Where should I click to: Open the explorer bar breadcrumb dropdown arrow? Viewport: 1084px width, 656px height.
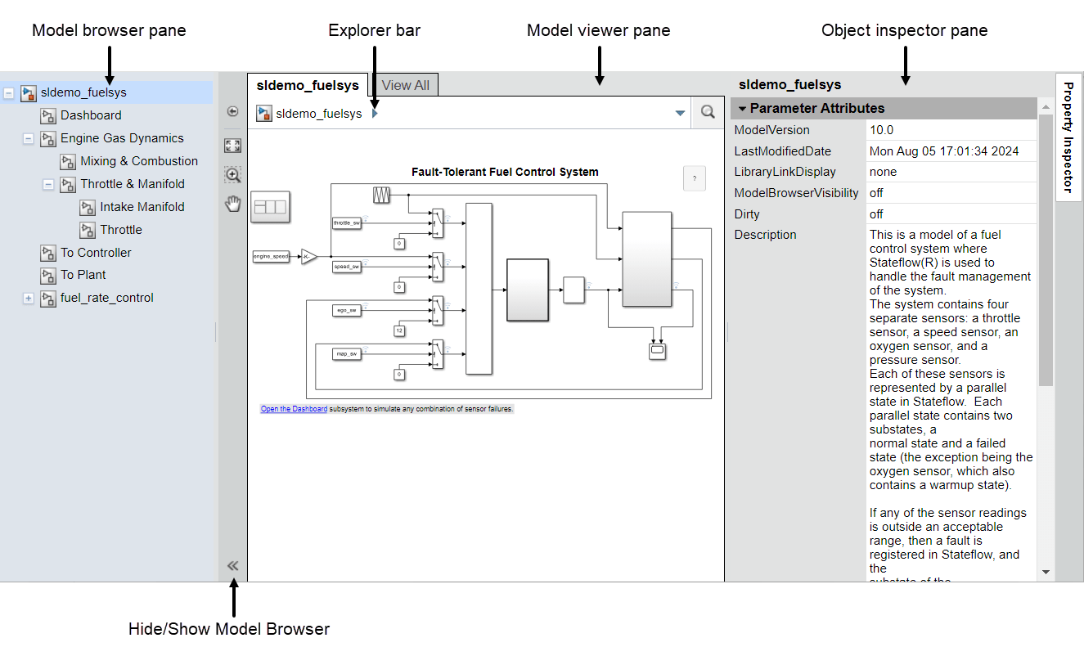(x=680, y=114)
